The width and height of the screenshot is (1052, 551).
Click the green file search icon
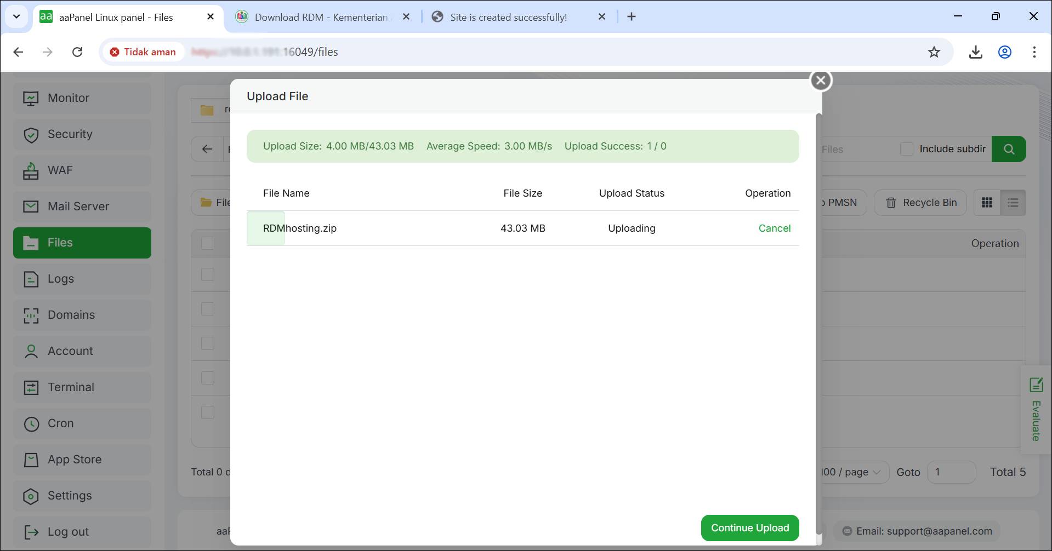tap(1009, 149)
